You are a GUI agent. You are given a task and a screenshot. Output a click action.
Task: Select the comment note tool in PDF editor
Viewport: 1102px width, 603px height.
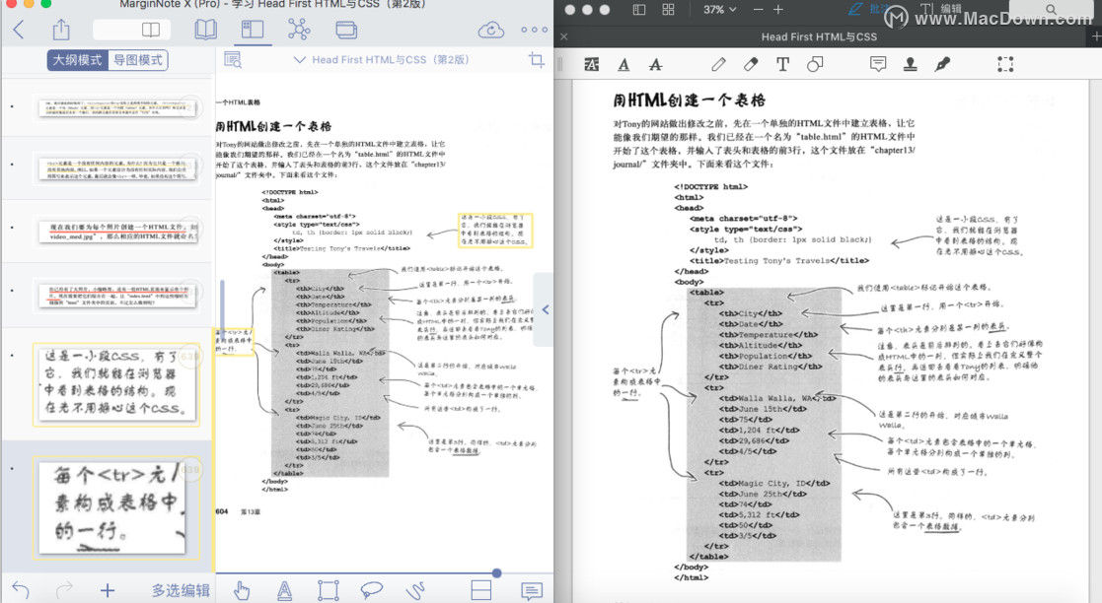tap(878, 65)
